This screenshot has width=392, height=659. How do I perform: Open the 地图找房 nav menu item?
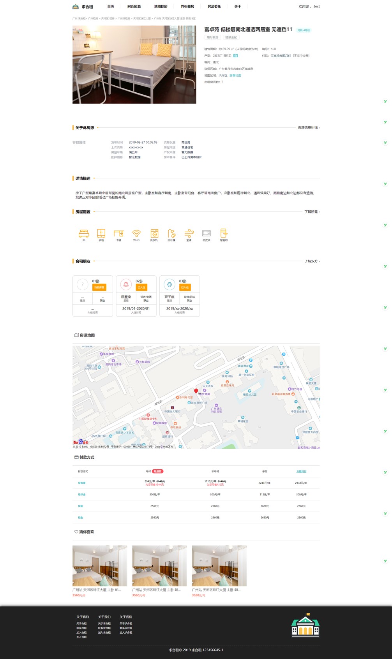(x=161, y=7)
